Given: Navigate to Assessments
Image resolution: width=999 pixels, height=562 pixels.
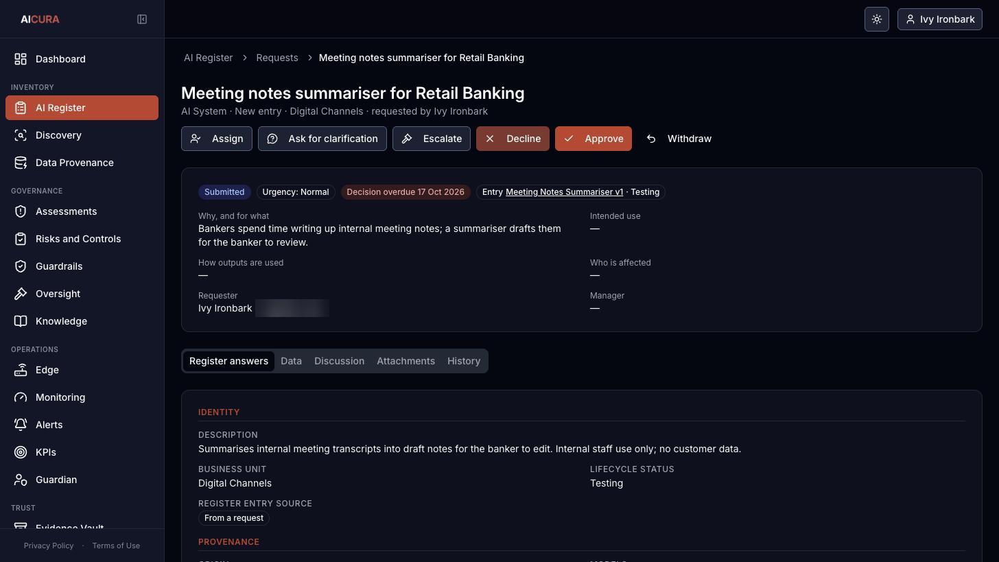Looking at the screenshot, I should (82, 211).
